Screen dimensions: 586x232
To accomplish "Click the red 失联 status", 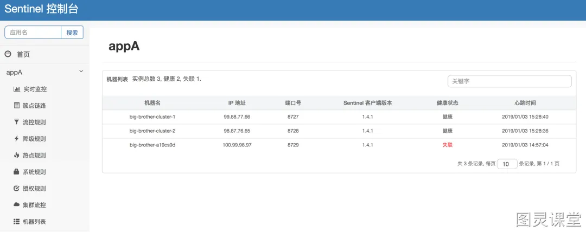I will coord(447,145).
